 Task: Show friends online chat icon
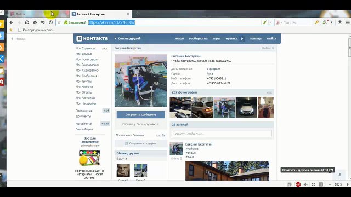coord(339,175)
